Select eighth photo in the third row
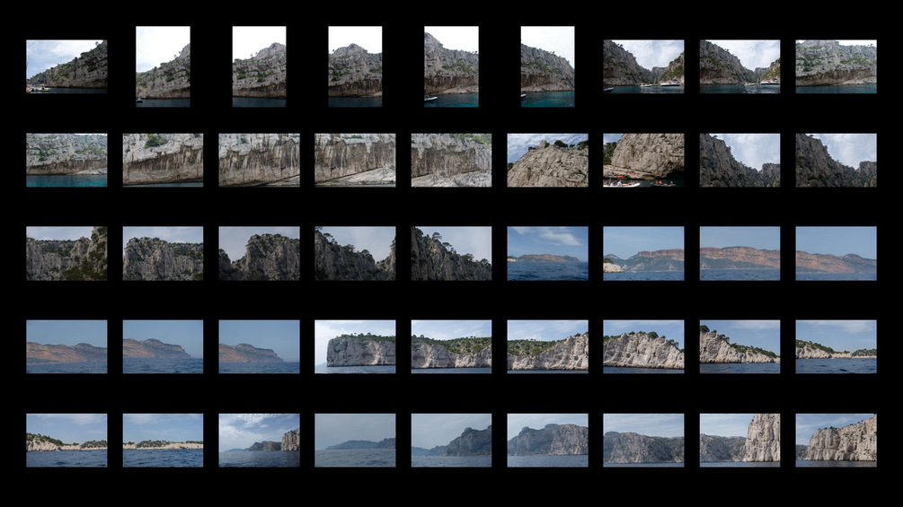Image resolution: width=903 pixels, height=507 pixels. (x=740, y=253)
